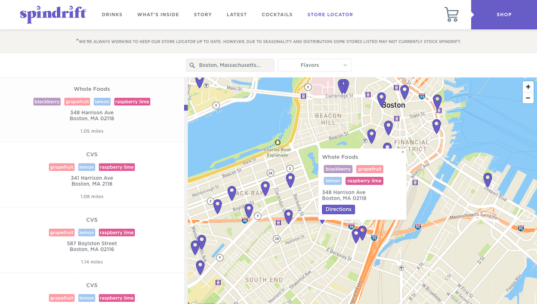The height and width of the screenshot is (304, 537).
Task: Zoom out on the map
Action: 527,98
